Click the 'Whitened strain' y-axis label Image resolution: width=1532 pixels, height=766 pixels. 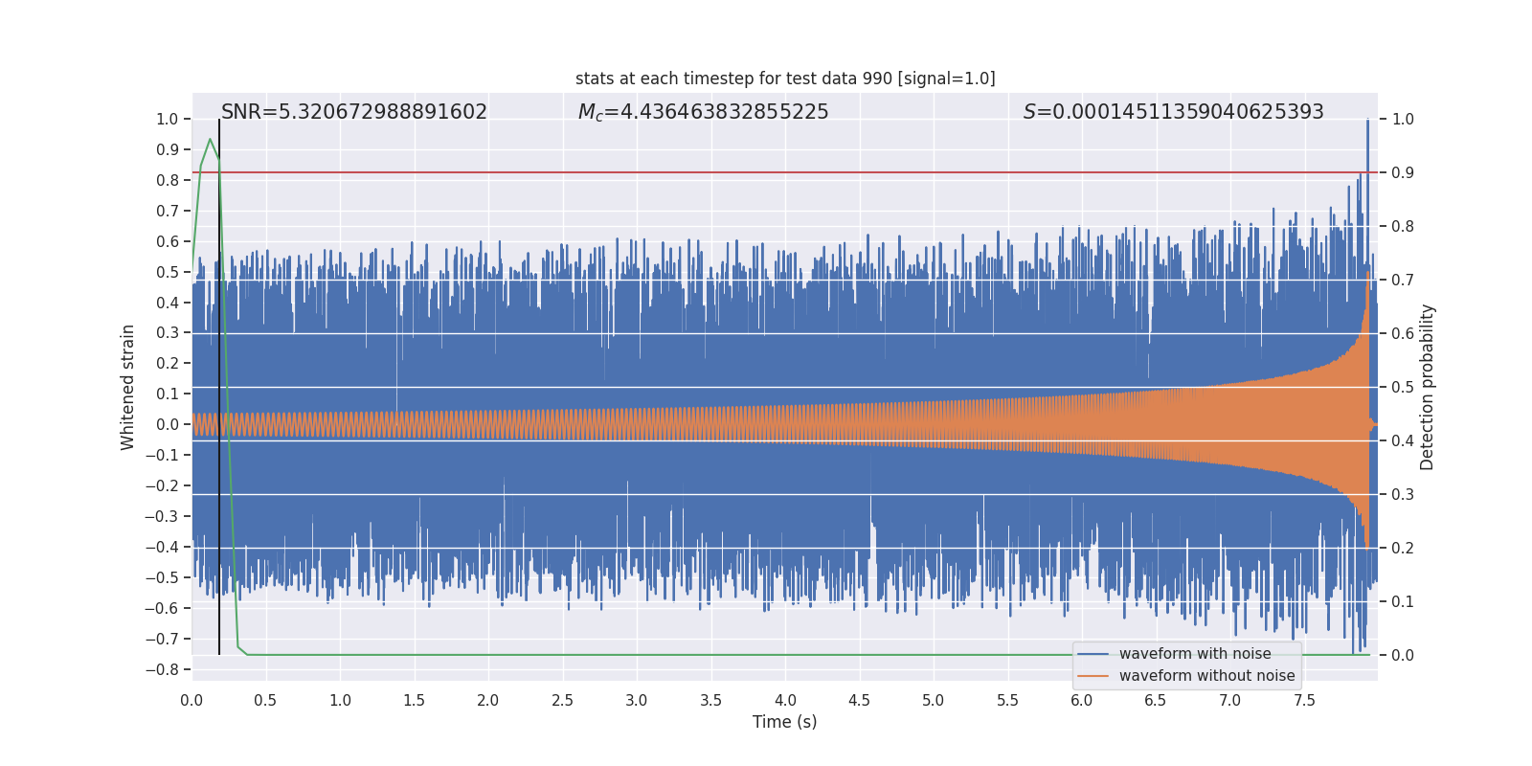pyautogui.click(x=127, y=387)
